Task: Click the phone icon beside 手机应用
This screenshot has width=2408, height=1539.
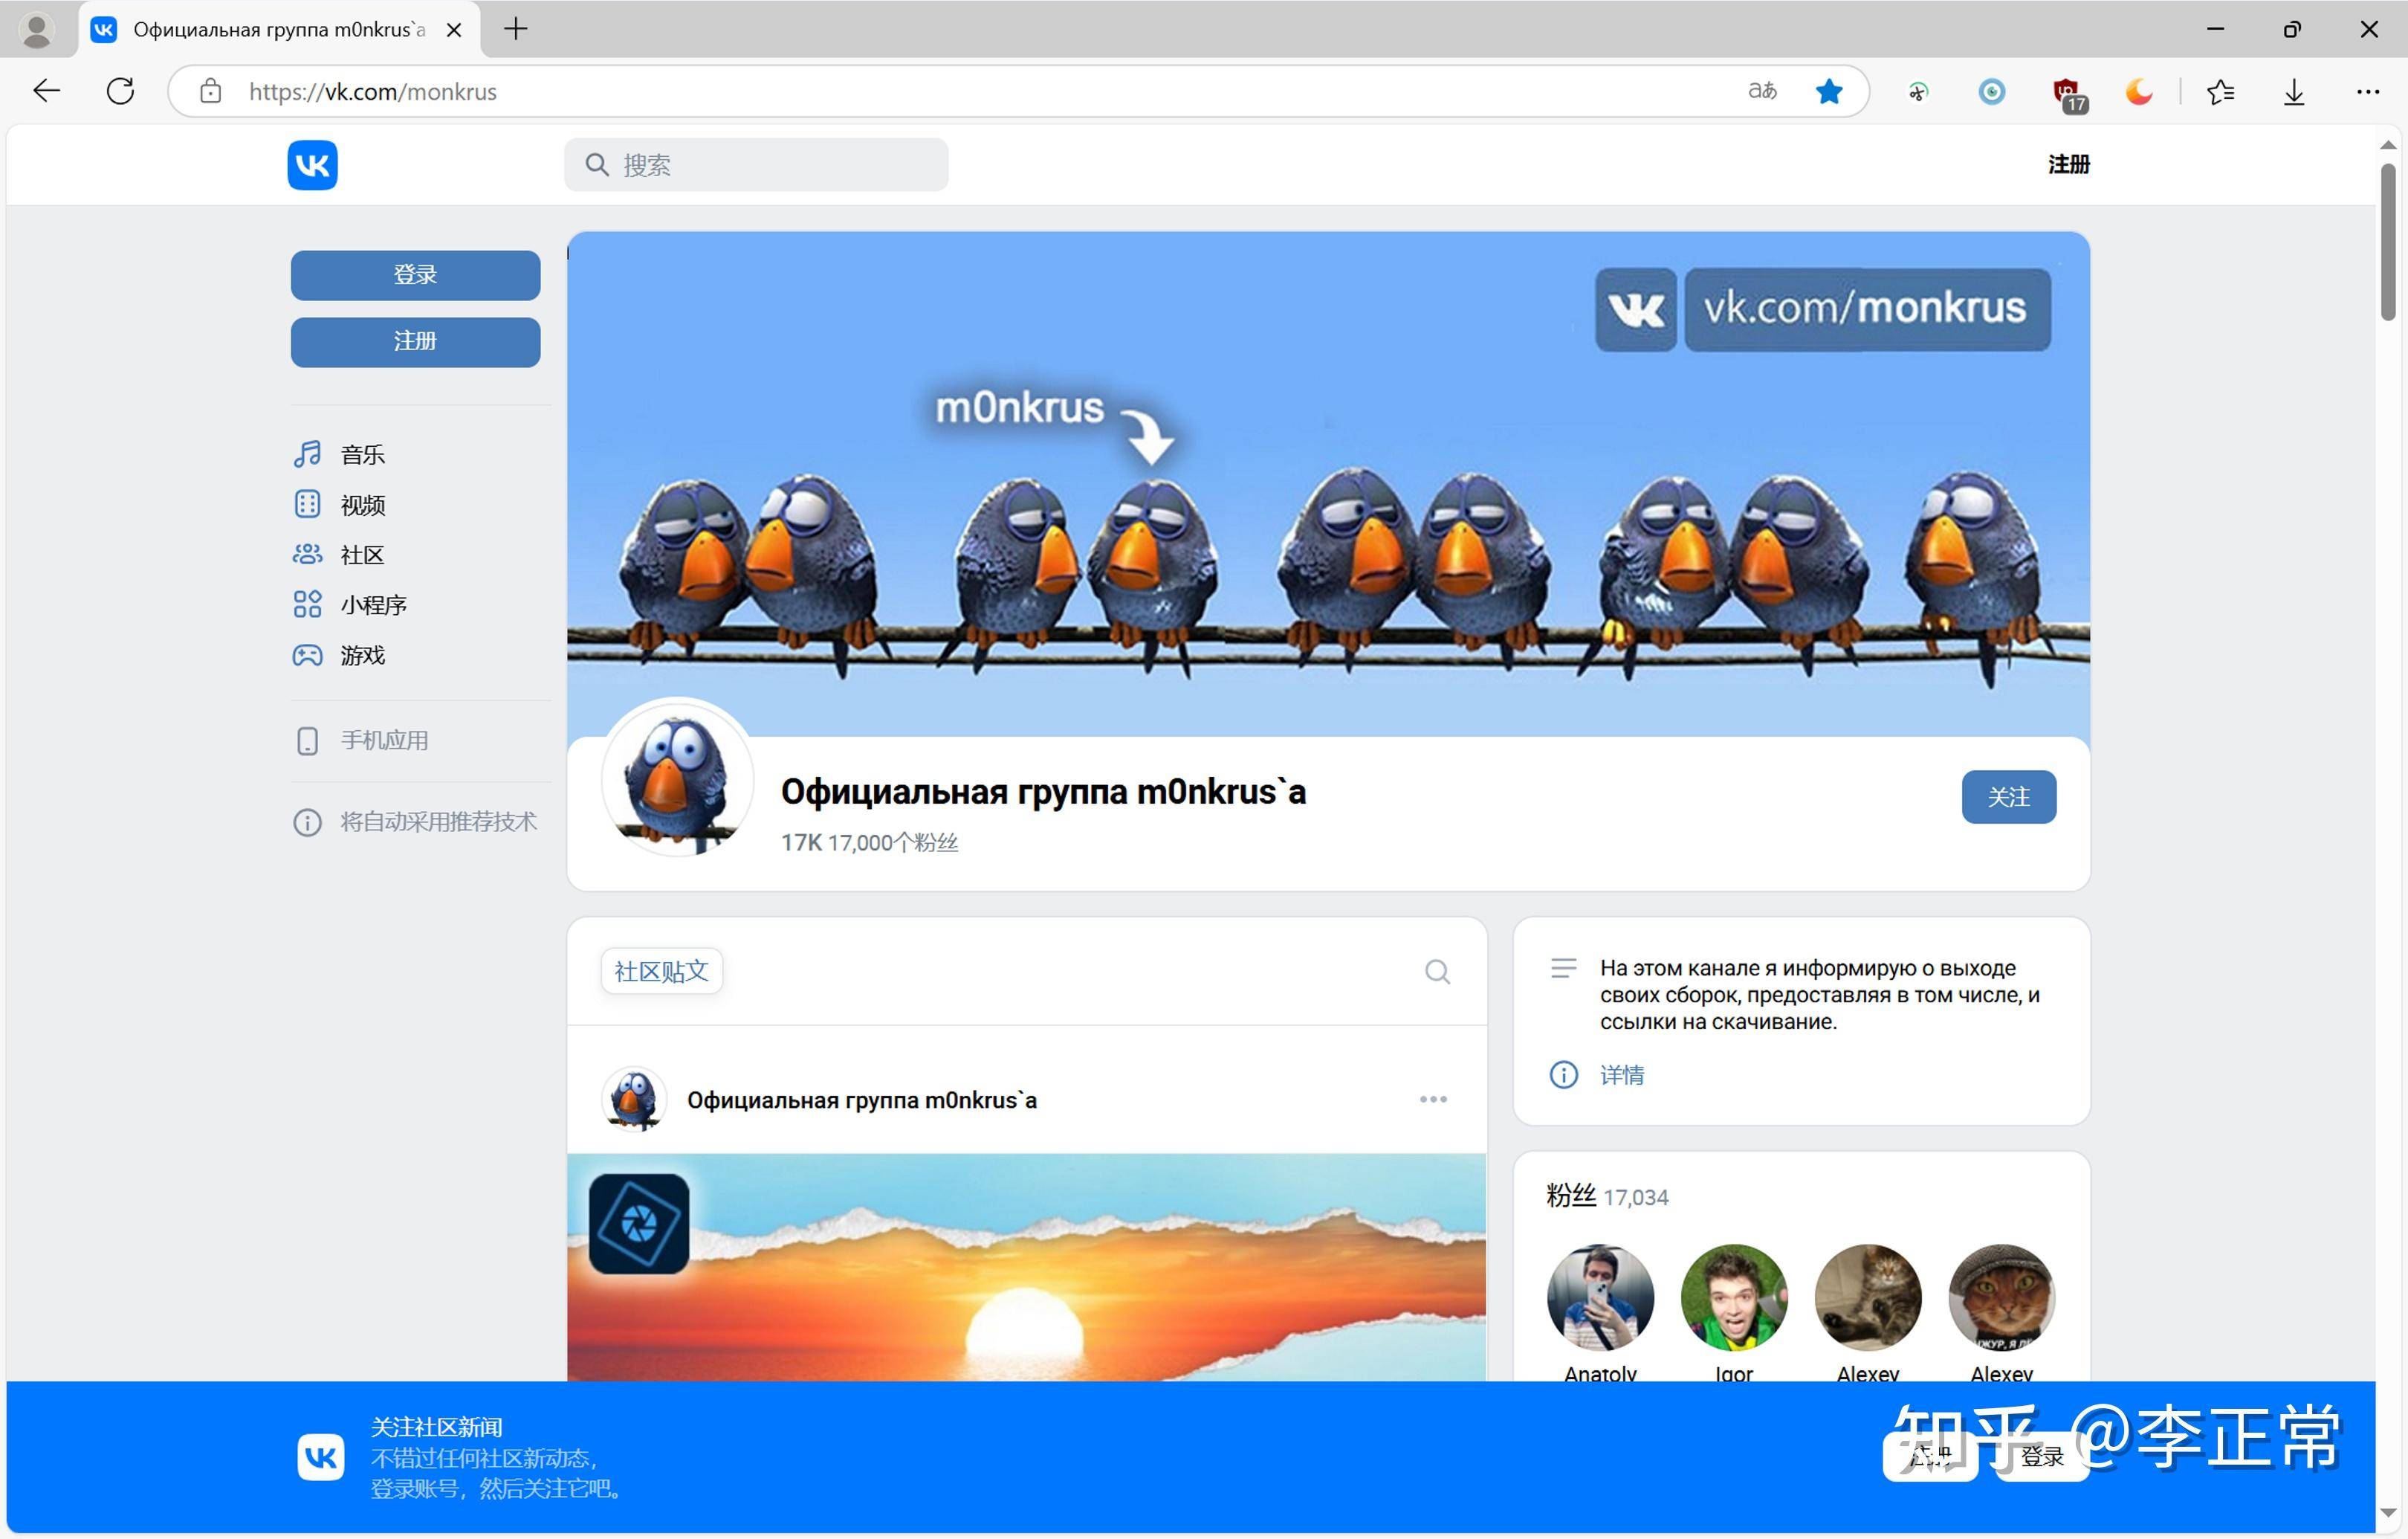Action: point(307,741)
